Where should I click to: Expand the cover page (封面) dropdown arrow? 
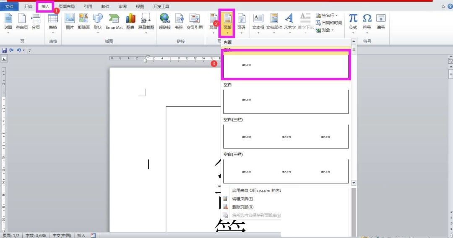click(x=8, y=33)
